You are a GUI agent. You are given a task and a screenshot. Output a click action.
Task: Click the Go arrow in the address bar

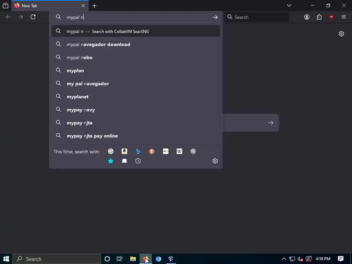click(x=215, y=17)
